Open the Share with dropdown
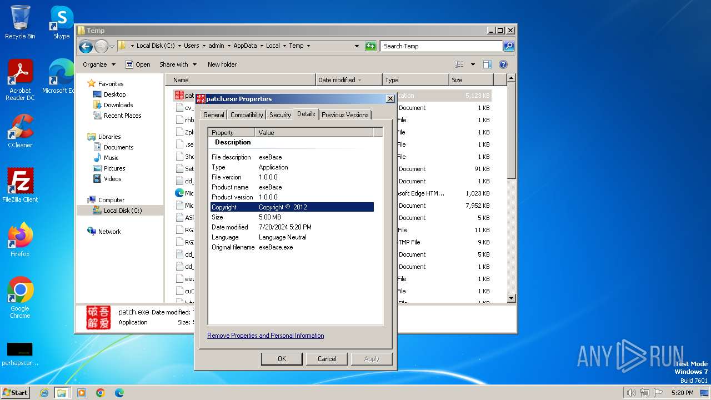This screenshot has width=711, height=400. [x=178, y=64]
